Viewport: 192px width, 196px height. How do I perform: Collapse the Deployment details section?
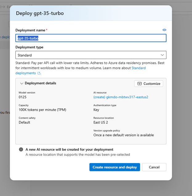click(22, 83)
